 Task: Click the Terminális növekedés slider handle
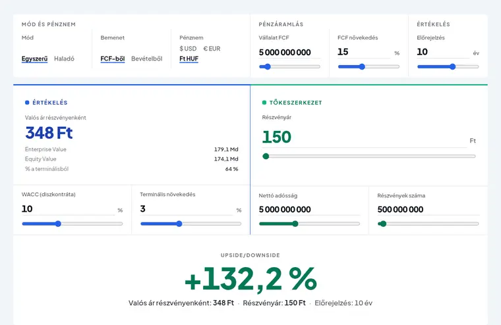[x=179, y=224]
